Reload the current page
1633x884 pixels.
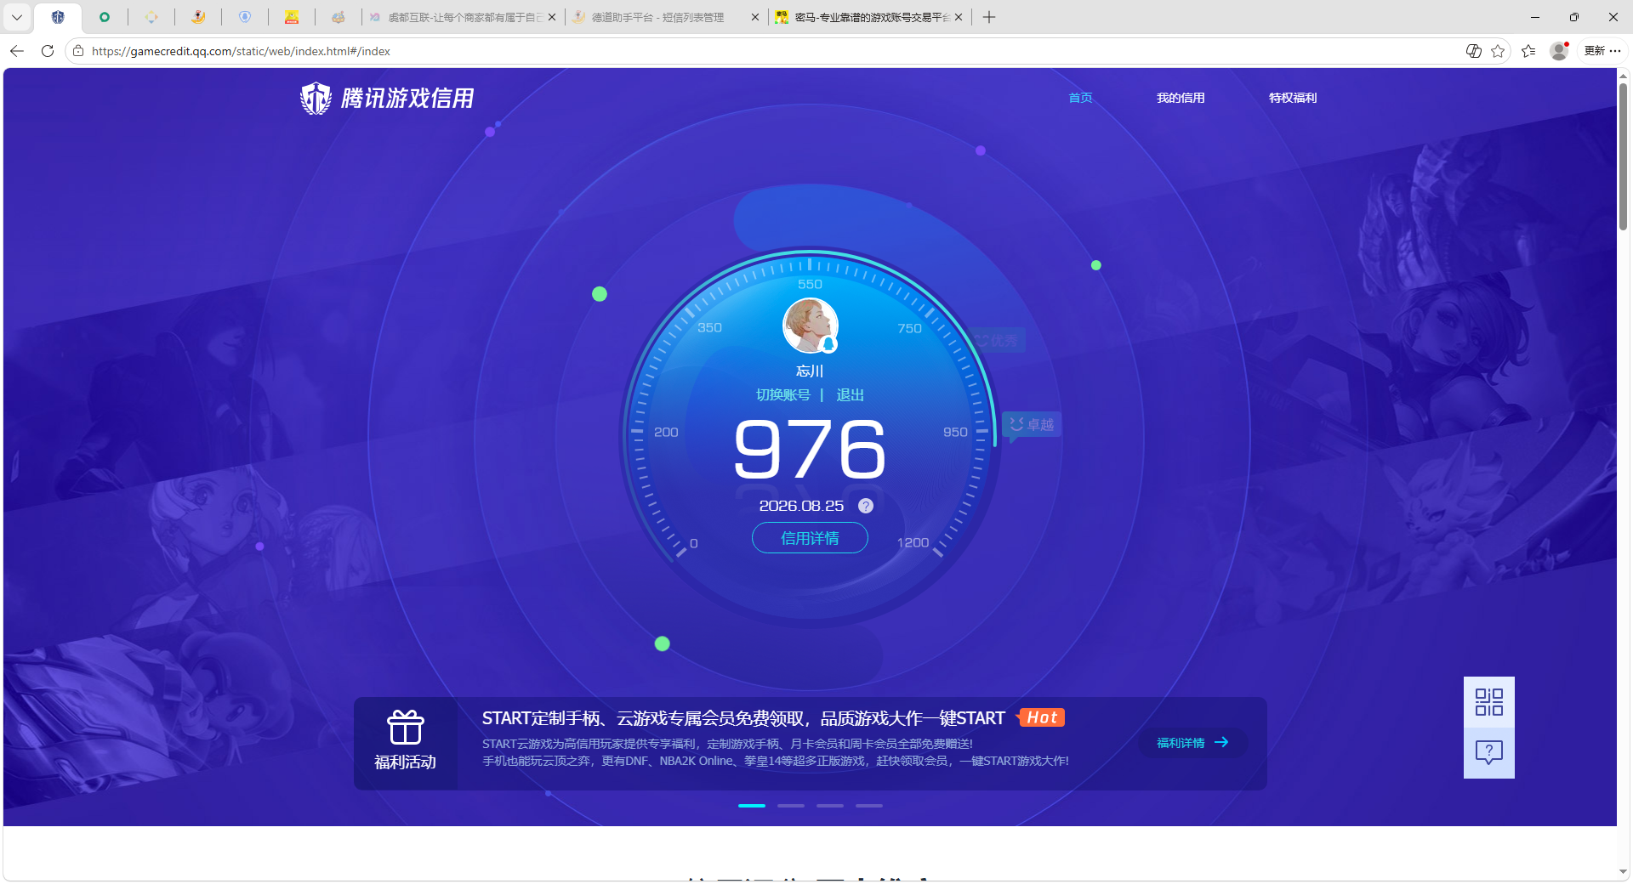coord(48,51)
